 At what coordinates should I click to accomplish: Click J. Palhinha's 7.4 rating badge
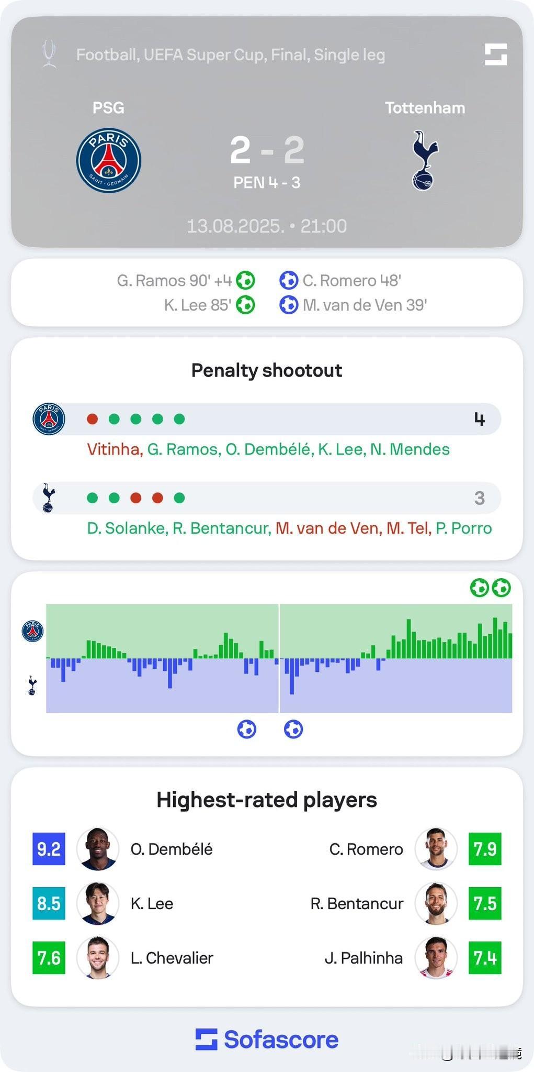[x=485, y=958]
